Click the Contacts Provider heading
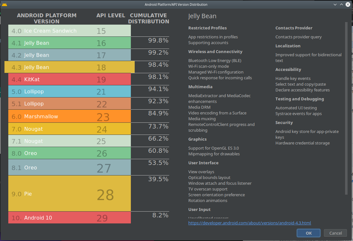 294,28
